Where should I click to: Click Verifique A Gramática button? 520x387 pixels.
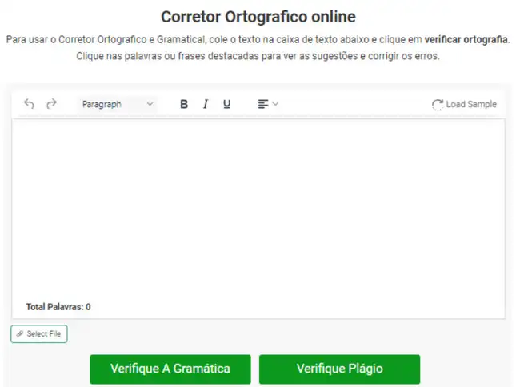click(x=170, y=369)
